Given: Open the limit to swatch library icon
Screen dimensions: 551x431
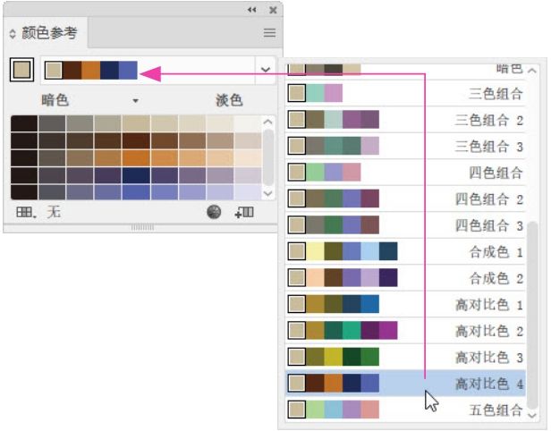Looking at the screenshot, I should tap(26, 212).
